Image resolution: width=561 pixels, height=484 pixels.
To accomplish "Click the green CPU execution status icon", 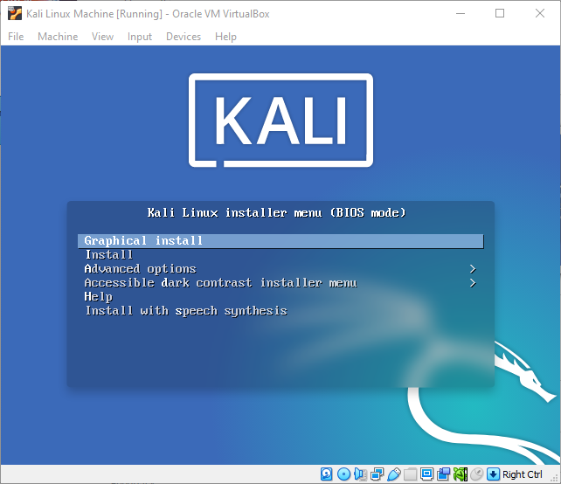I will (x=461, y=474).
